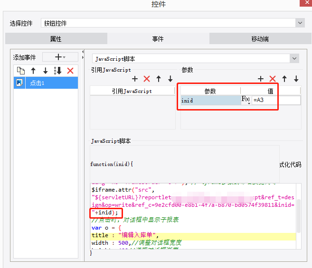Add a new parameter row
This screenshot has width=312, height=268.
[x=261, y=79]
